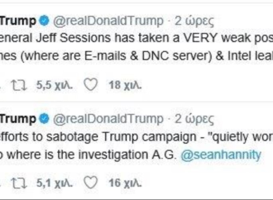273x200 pixels.
Task: Open the tweet text about sabotaging Trump campaign
Action: (136, 137)
